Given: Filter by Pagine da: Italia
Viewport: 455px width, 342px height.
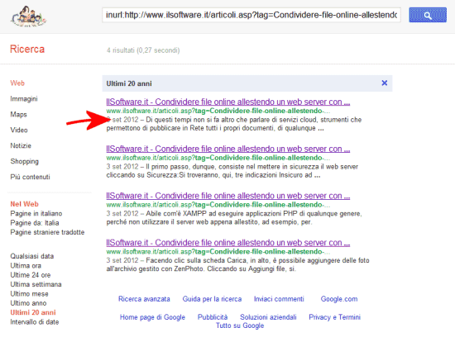Looking at the screenshot, I should [x=35, y=223].
